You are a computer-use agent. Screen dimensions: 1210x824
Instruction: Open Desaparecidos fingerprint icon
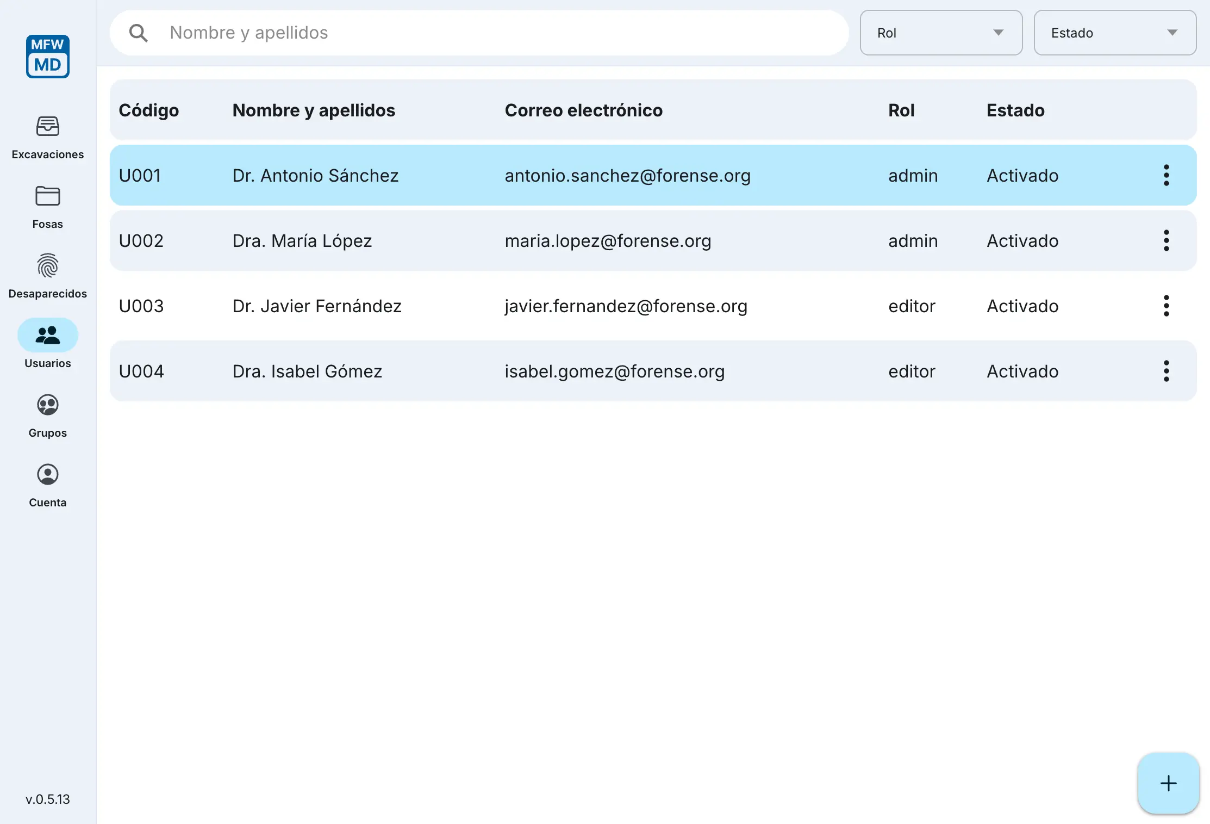pos(48,266)
